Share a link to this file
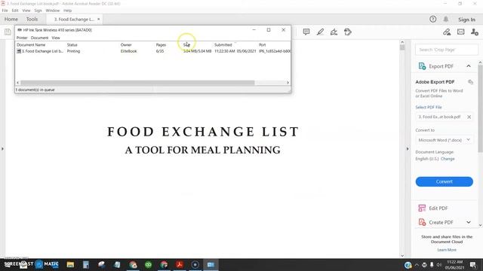Viewport: 483px width, 271px height. (447, 32)
